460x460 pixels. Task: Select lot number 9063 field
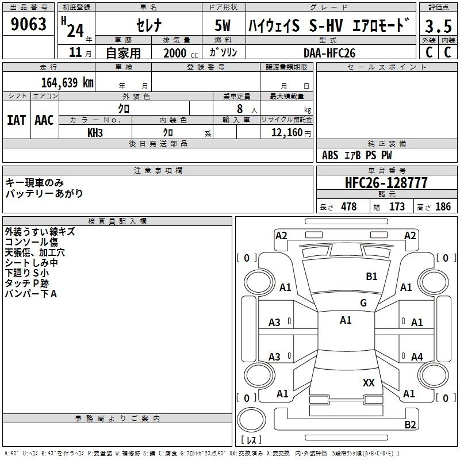(x=28, y=24)
